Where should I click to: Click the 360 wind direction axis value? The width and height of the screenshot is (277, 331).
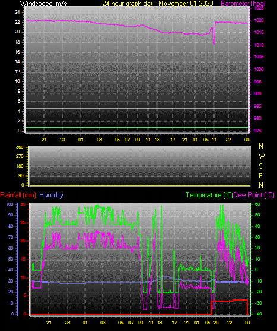click(x=20, y=147)
